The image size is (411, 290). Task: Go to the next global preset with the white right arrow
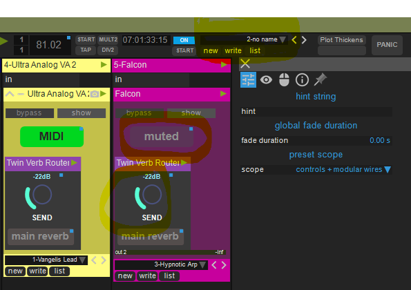click(304, 40)
